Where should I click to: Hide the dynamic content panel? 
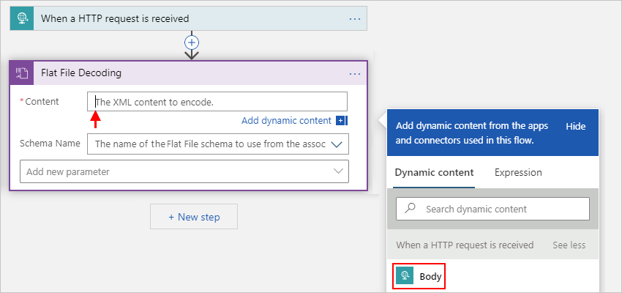575,127
